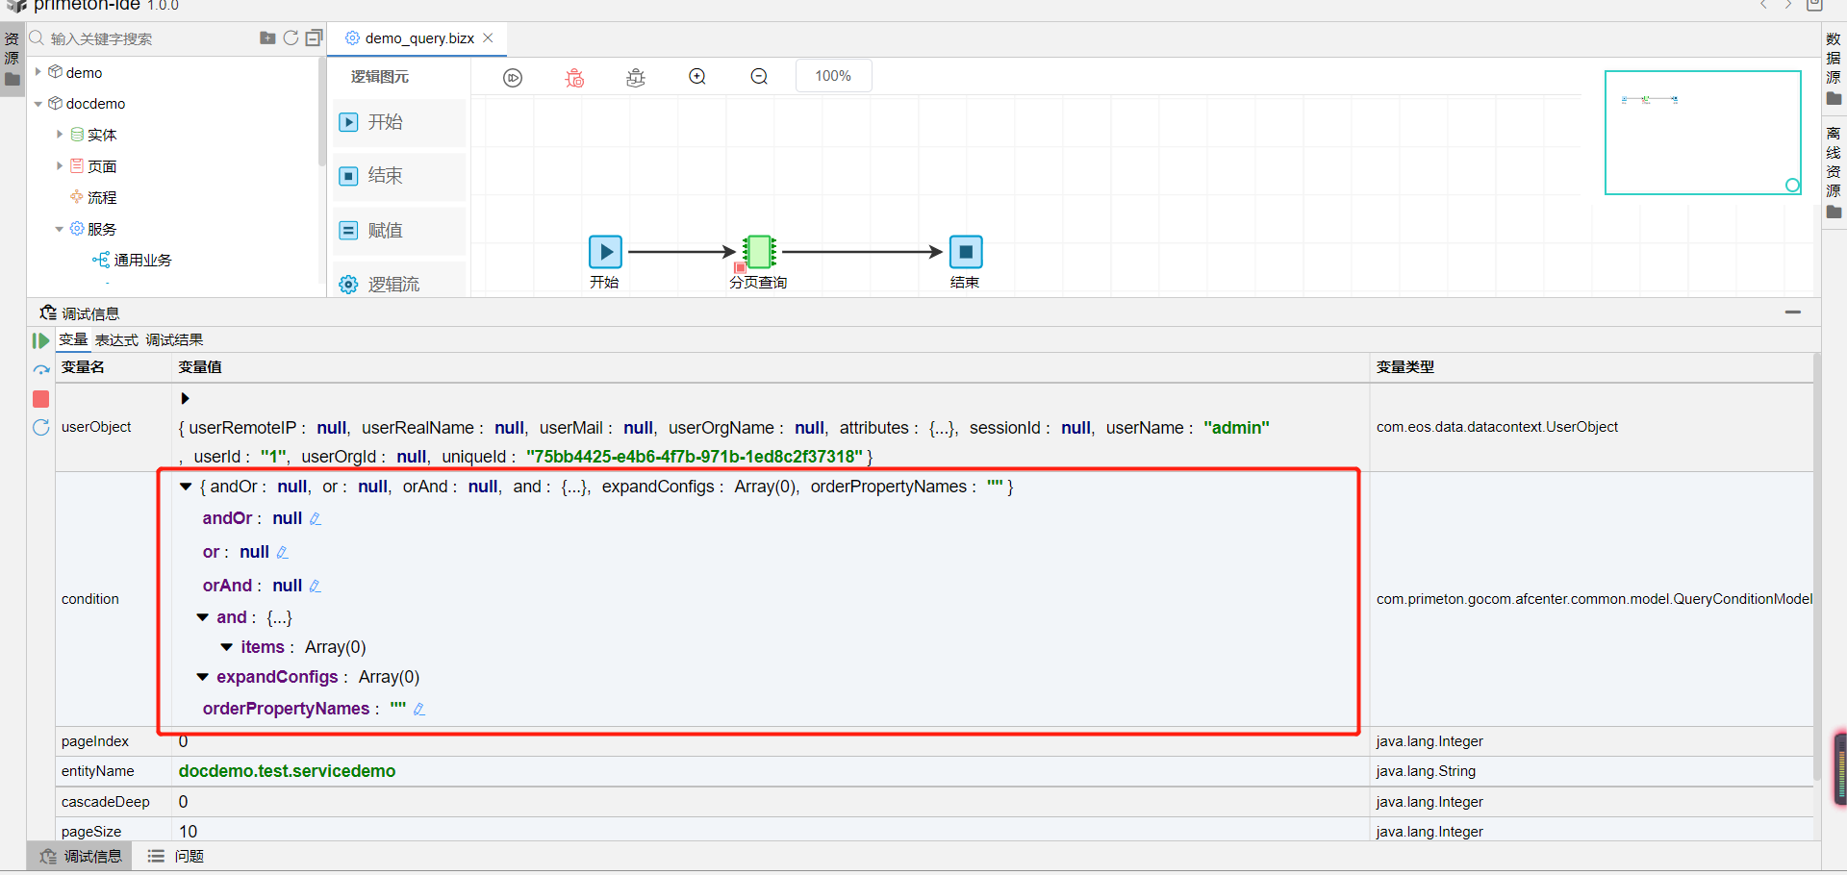The width and height of the screenshot is (1847, 875).
Task: Select the 分页查询 node on canvas
Action: coord(758,252)
